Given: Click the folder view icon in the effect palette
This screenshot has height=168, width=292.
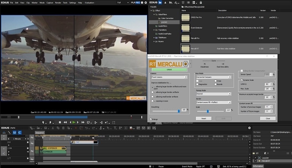Looking at the screenshot, I should [x=160, y=3].
